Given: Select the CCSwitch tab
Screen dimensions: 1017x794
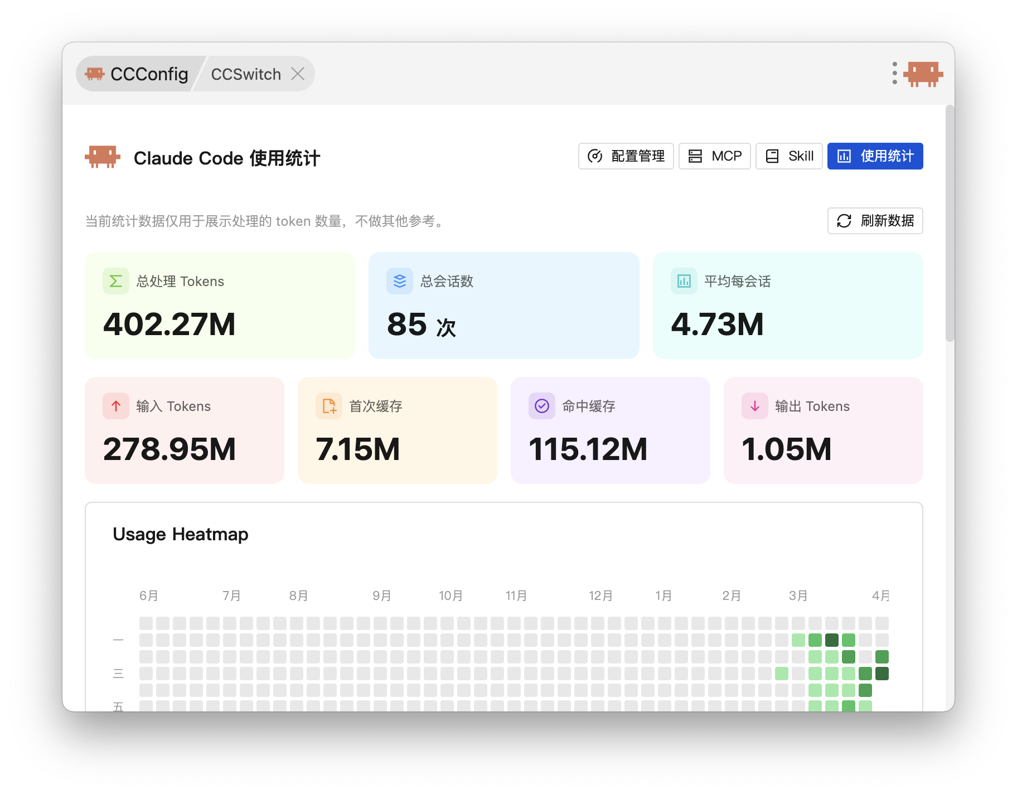Looking at the screenshot, I should (246, 74).
